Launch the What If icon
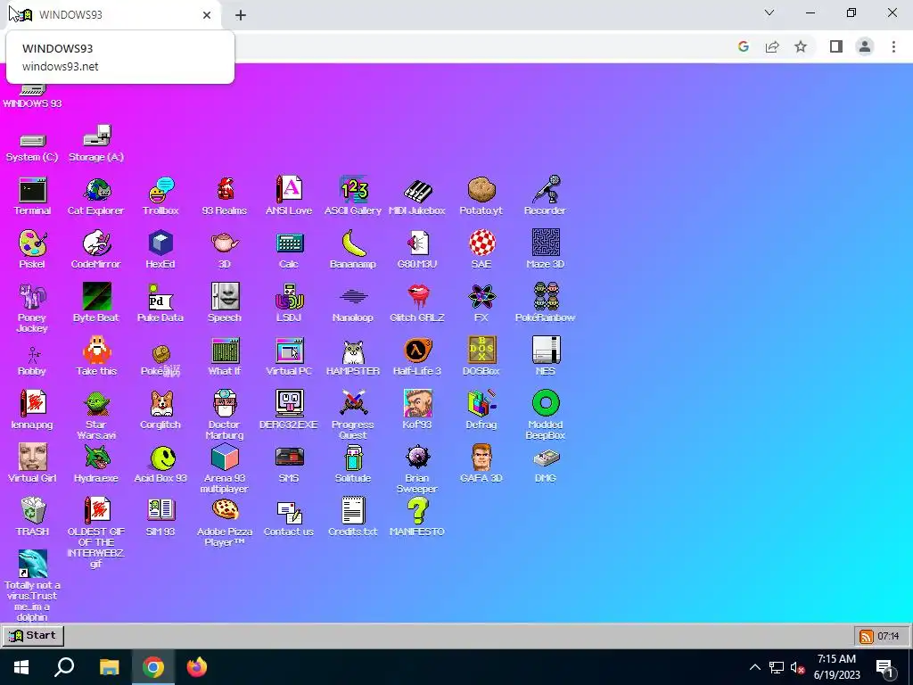Viewport: 913px width, 685px height. (225, 351)
